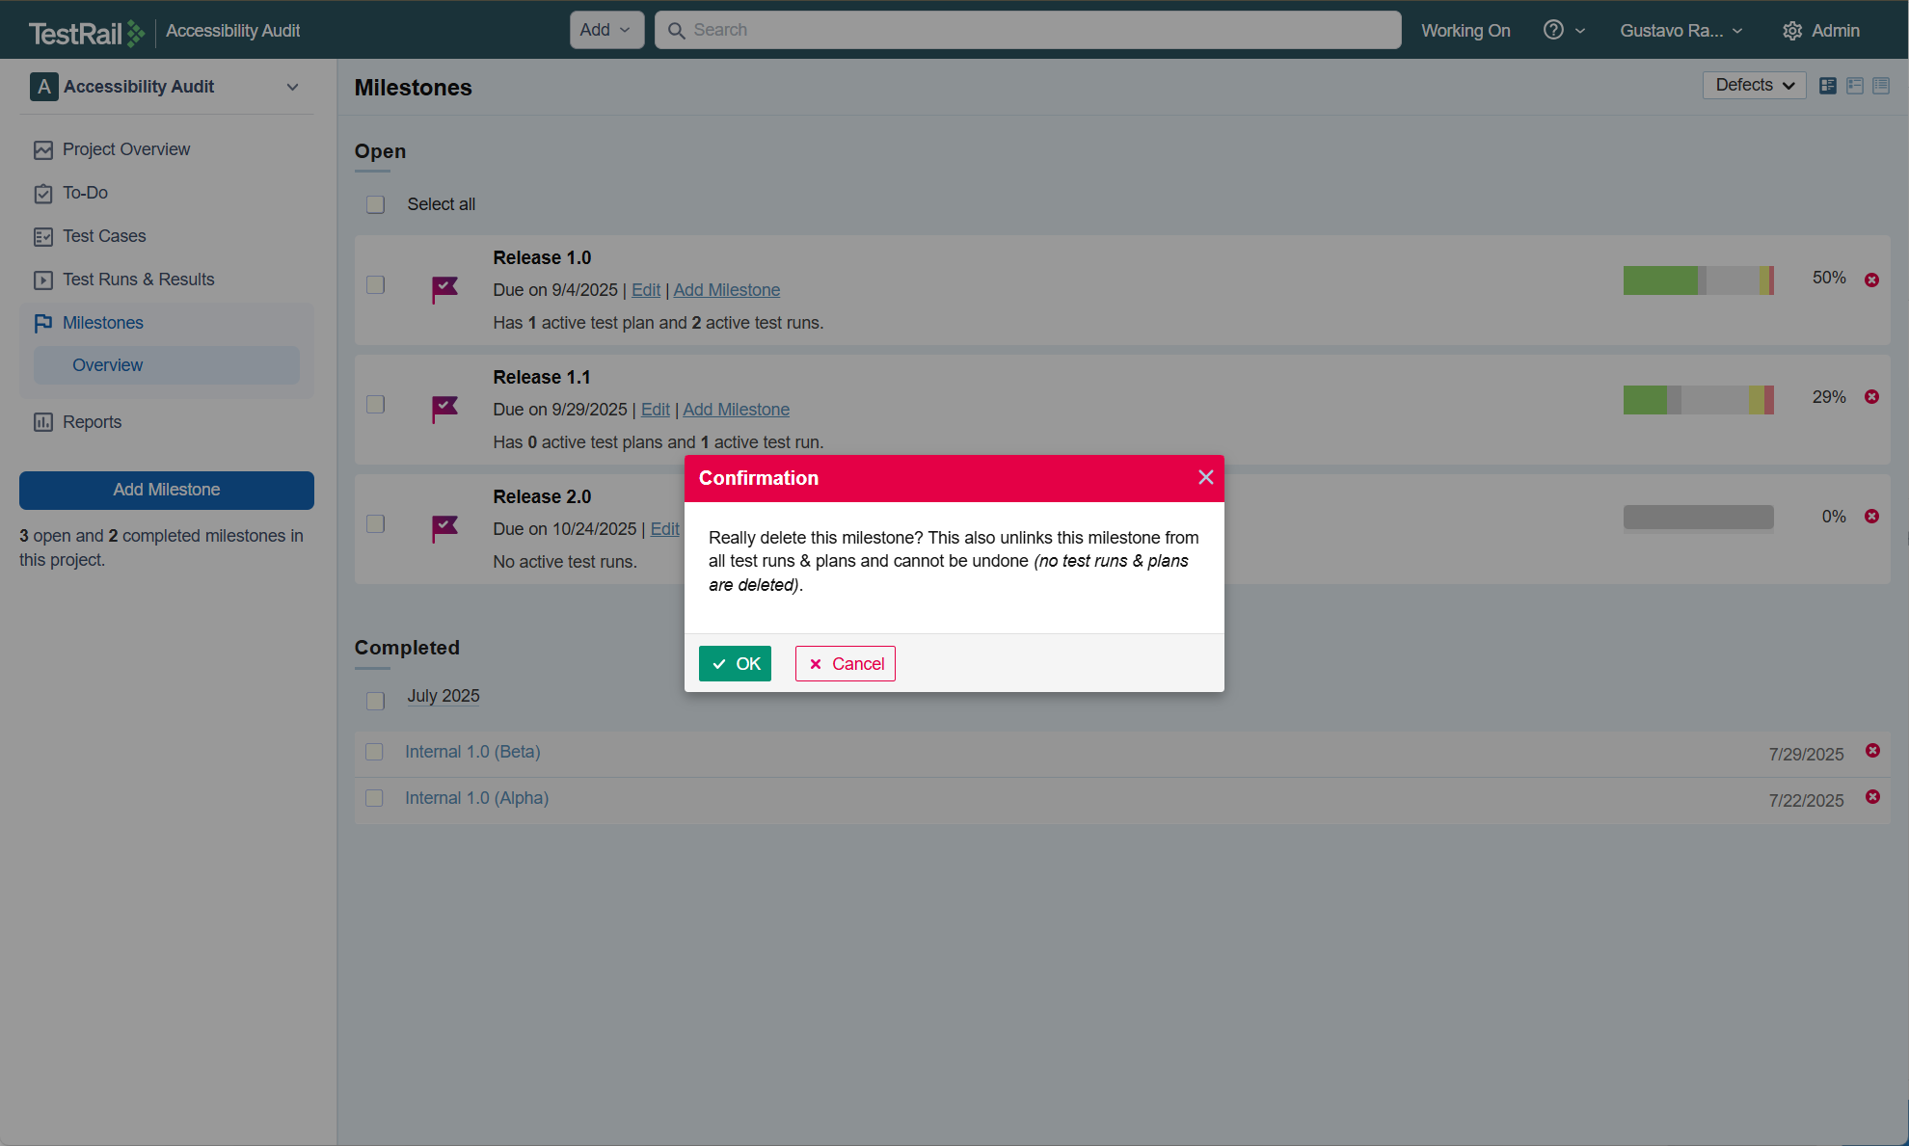Expand the Add dropdown in the header
The height and width of the screenshot is (1146, 1909).
[x=605, y=30]
